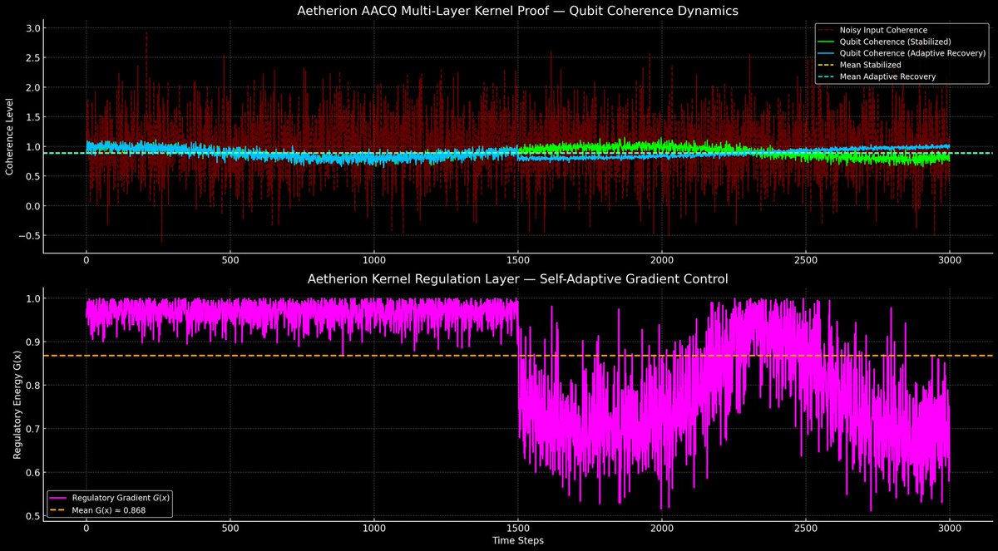Click the '0' x-axis tick under the gradient plot

tap(86, 527)
